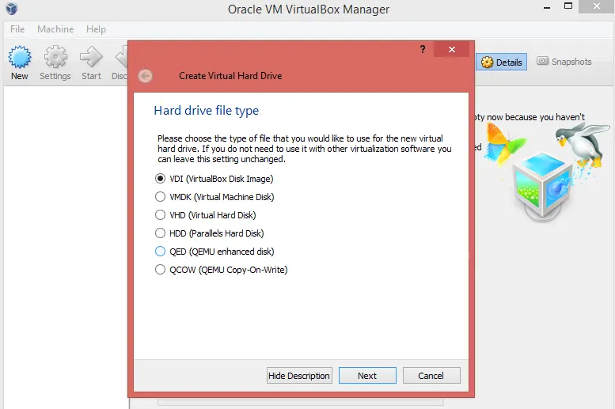
Task: Select VMDK (Virtual Machine Disk) option
Action: 214,197
